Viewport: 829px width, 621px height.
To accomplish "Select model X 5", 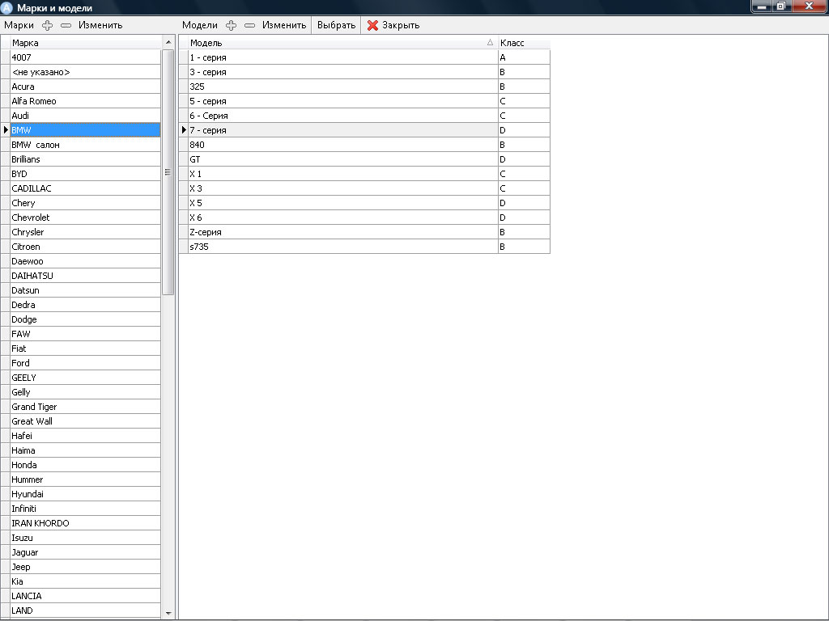I will pos(342,203).
